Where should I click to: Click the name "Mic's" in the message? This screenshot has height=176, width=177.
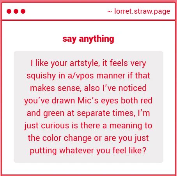click(88, 101)
